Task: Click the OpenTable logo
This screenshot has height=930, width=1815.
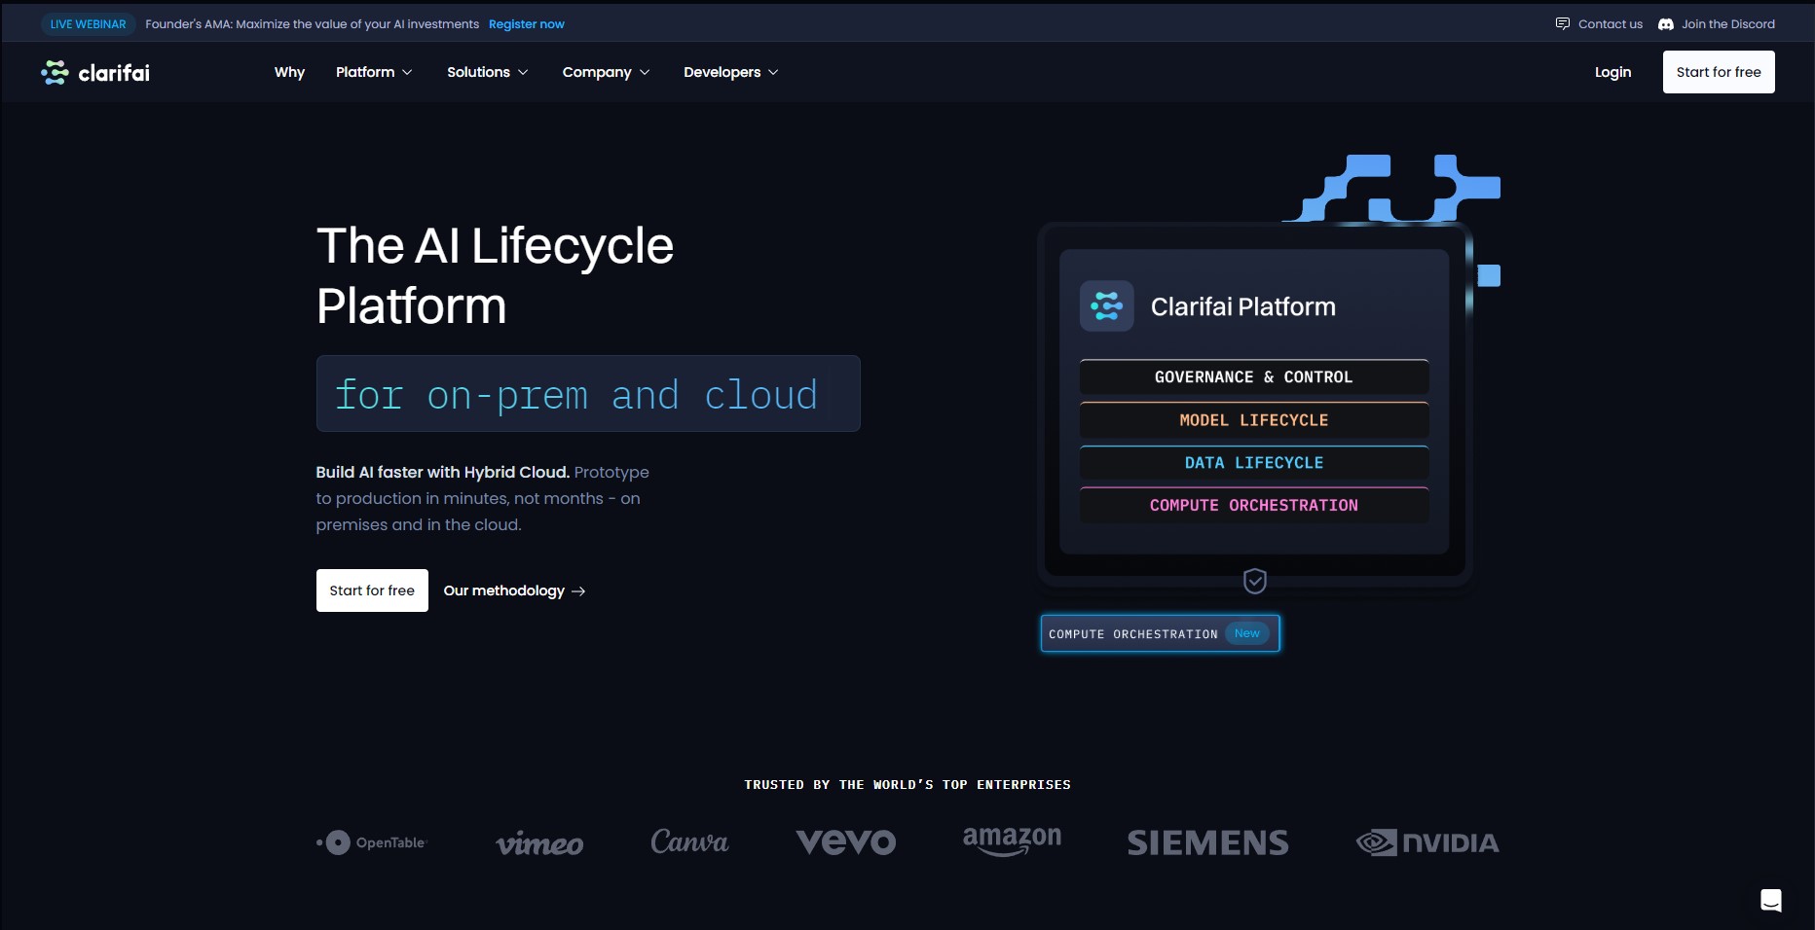Action: (372, 842)
